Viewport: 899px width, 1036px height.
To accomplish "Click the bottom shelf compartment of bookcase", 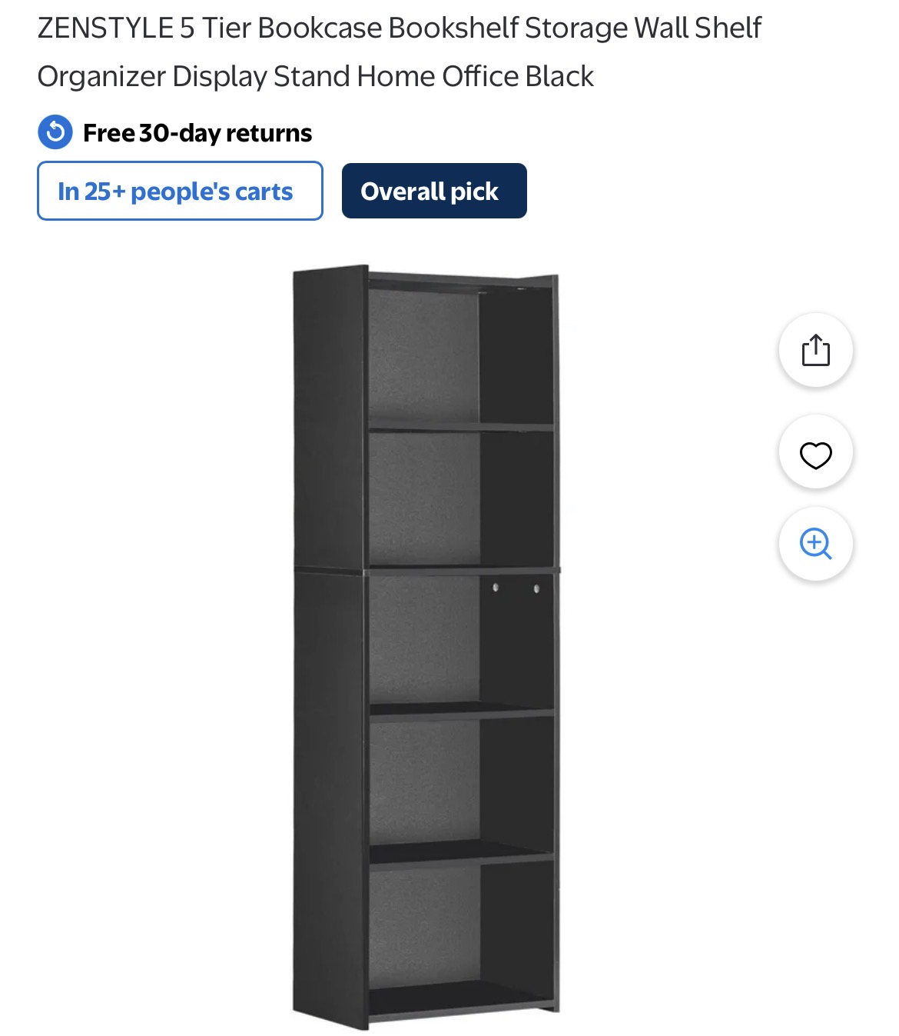I will [x=459, y=923].
